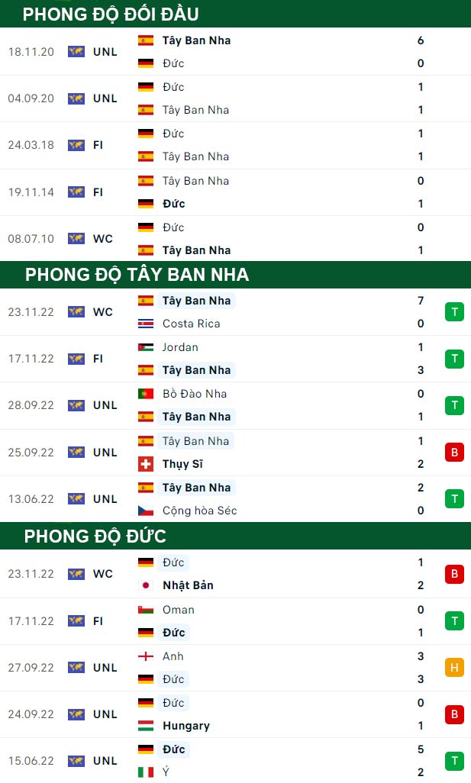
Task: Click the green T badge for the Costa Rica match
Action: (x=454, y=312)
